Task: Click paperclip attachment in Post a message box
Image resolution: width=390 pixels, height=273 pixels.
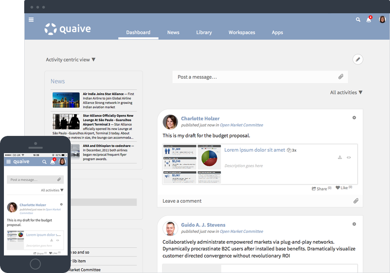Action: [341, 77]
